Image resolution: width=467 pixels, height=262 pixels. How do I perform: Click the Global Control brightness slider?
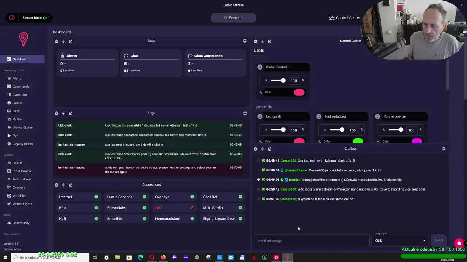click(278, 80)
